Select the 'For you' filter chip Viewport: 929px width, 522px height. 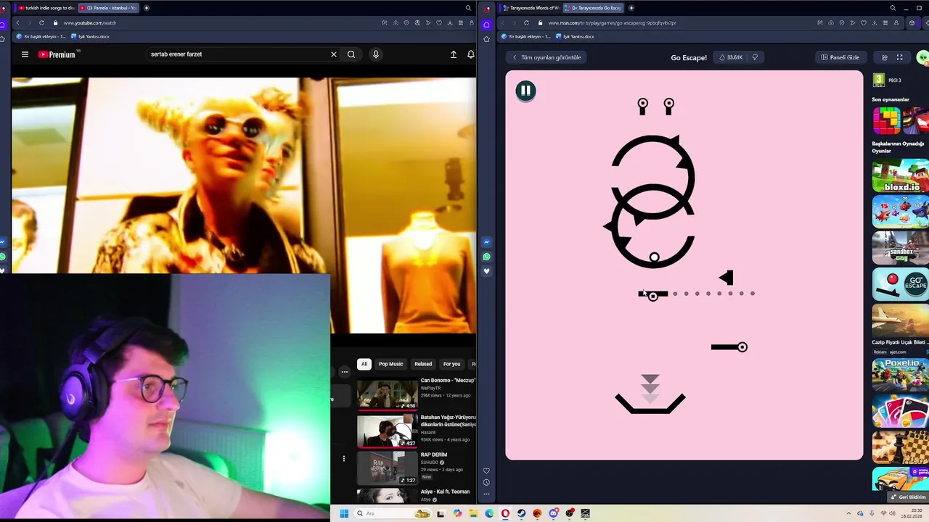(451, 364)
